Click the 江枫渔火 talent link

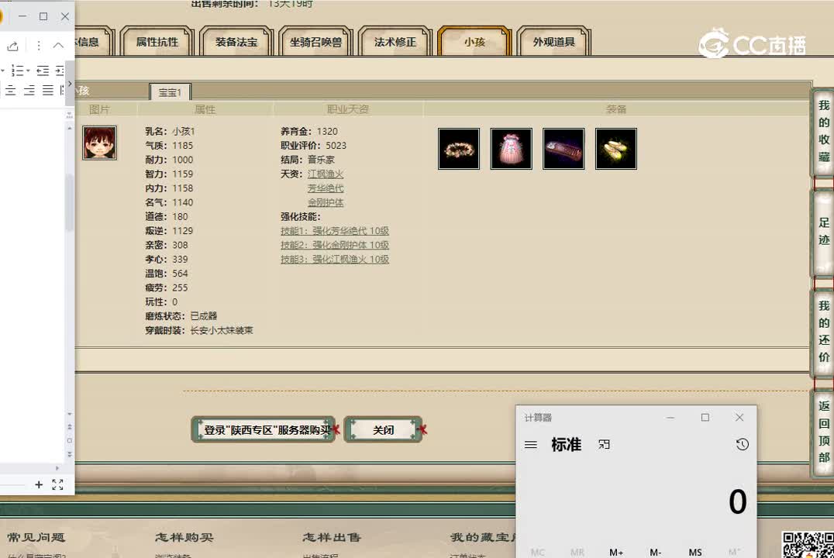click(x=326, y=174)
